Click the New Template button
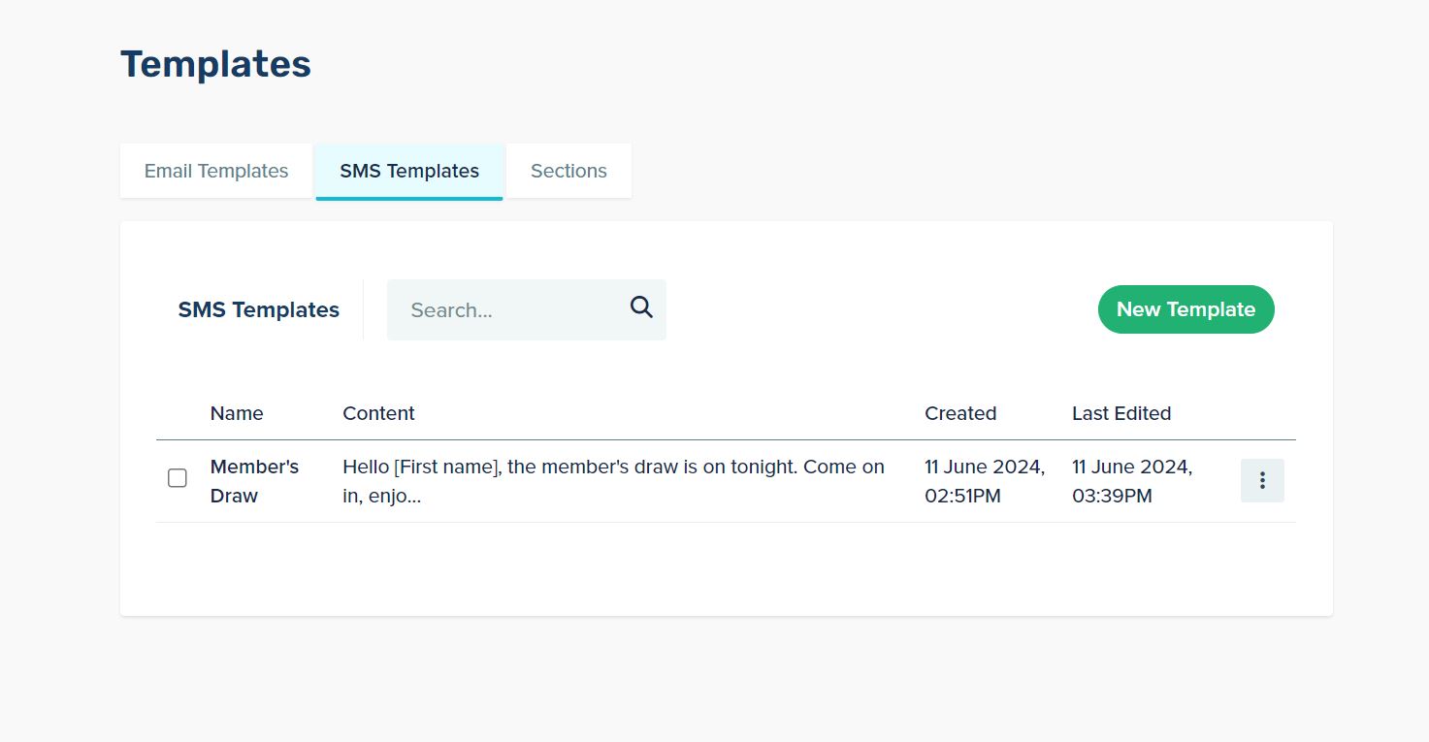The image size is (1429, 742). point(1185,309)
